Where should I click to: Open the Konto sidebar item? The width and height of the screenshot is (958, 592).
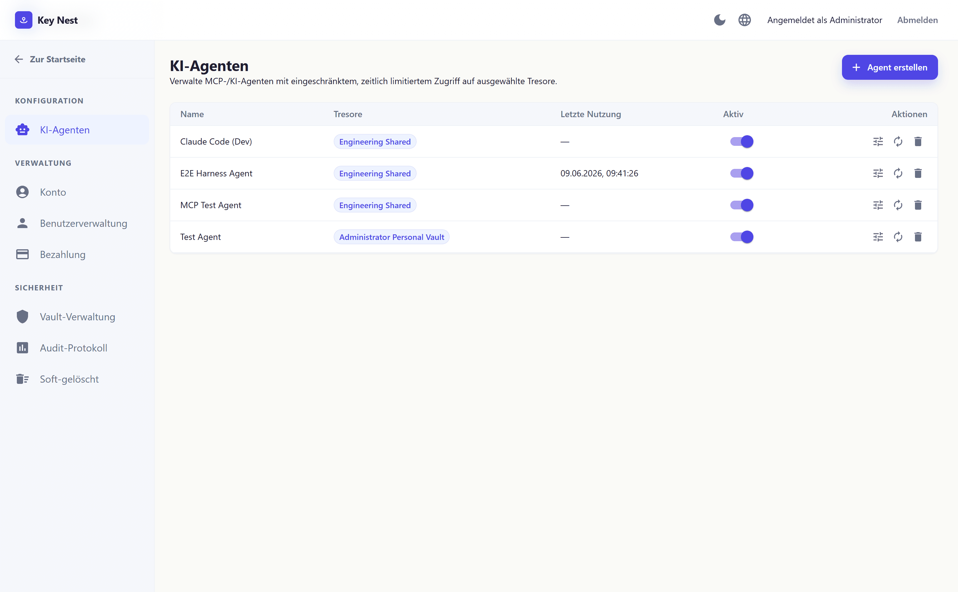[77, 192]
